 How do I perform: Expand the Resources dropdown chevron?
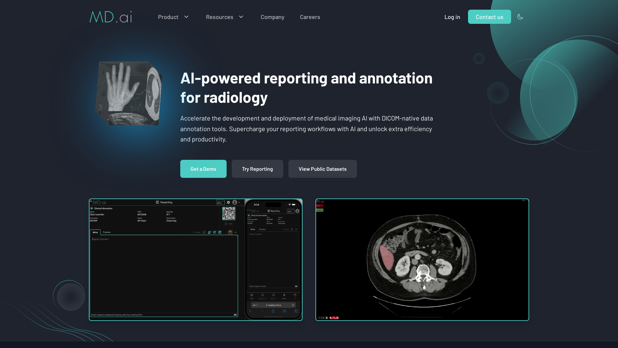[x=241, y=17]
